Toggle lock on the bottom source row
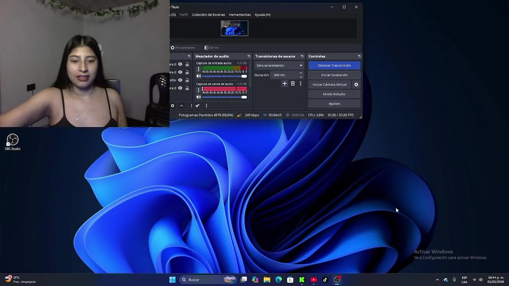The height and width of the screenshot is (286, 509). (x=187, y=88)
